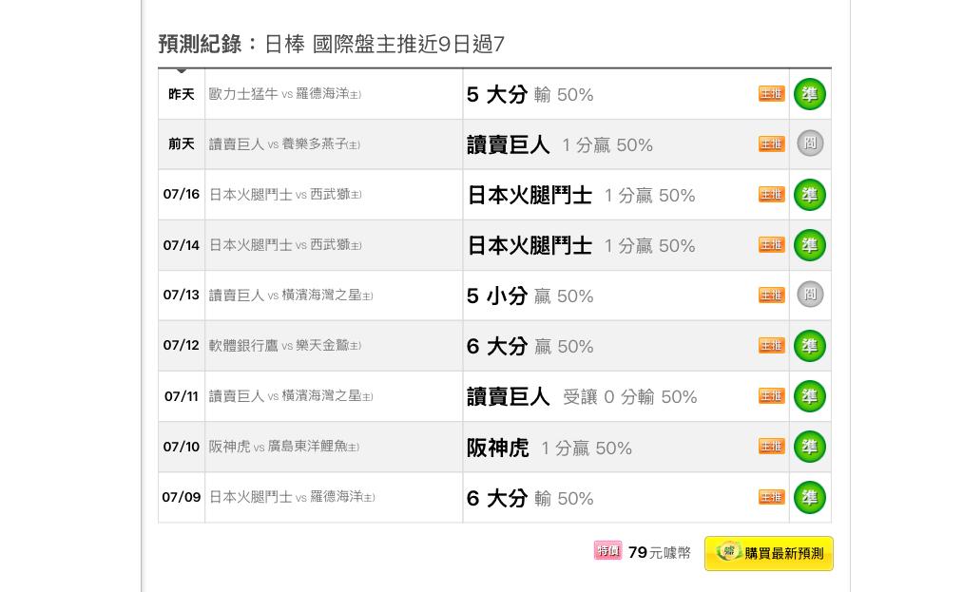Click pink 特價 label near price
This screenshot has height=592, width=963.
(x=607, y=551)
